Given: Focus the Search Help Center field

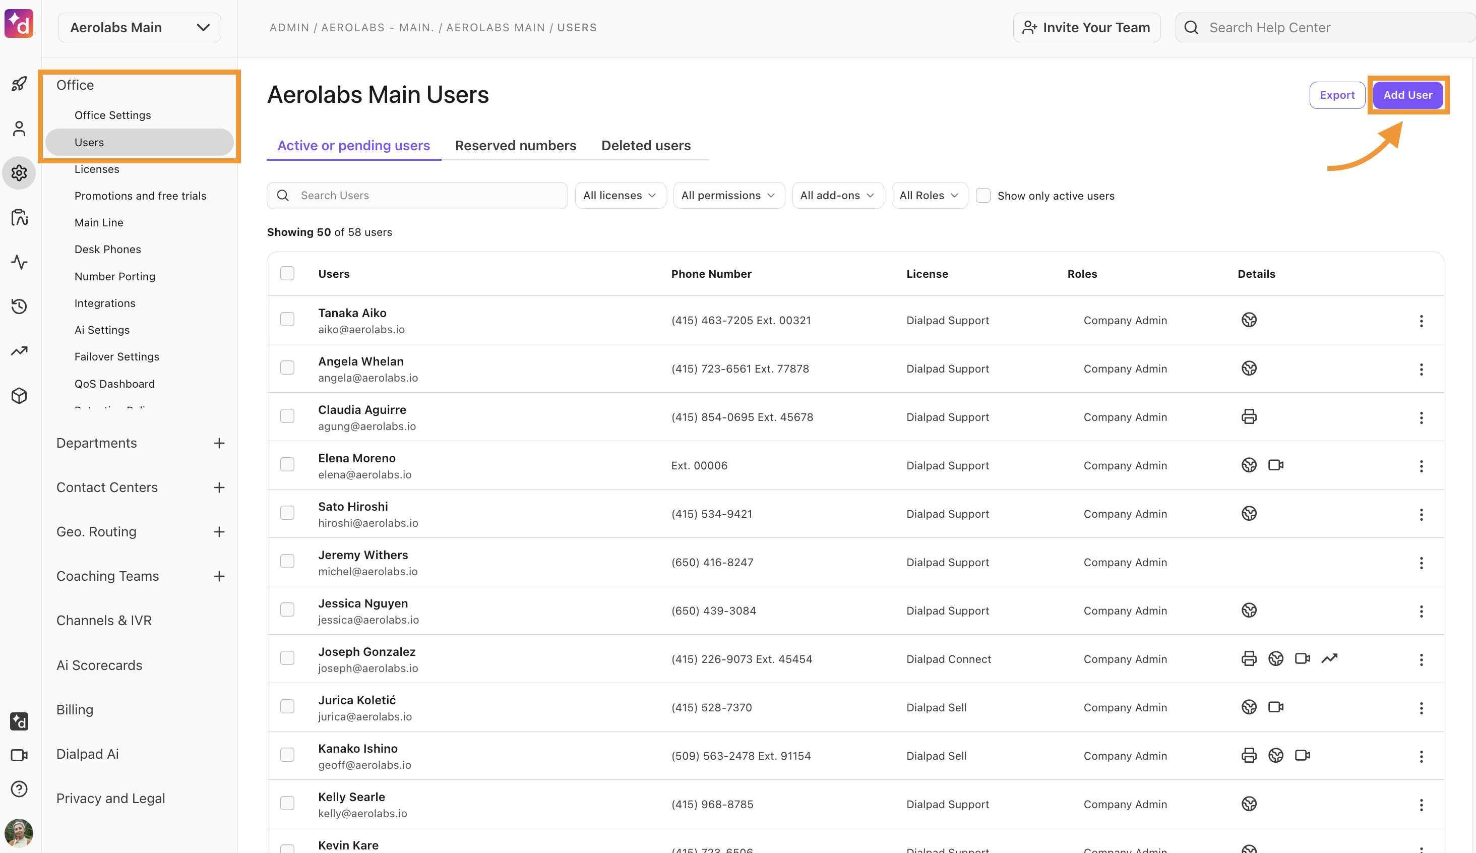Looking at the screenshot, I should [x=1325, y=28].
